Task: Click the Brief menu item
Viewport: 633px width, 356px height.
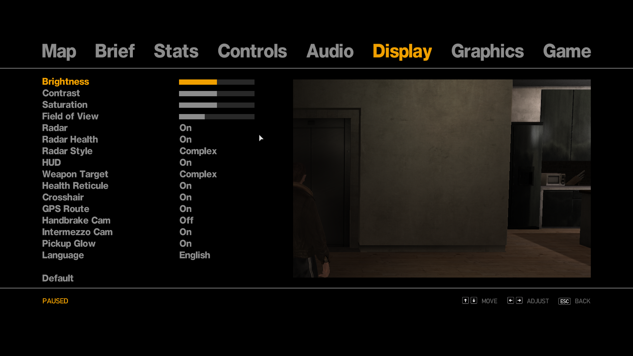Action: coord(115,51)
